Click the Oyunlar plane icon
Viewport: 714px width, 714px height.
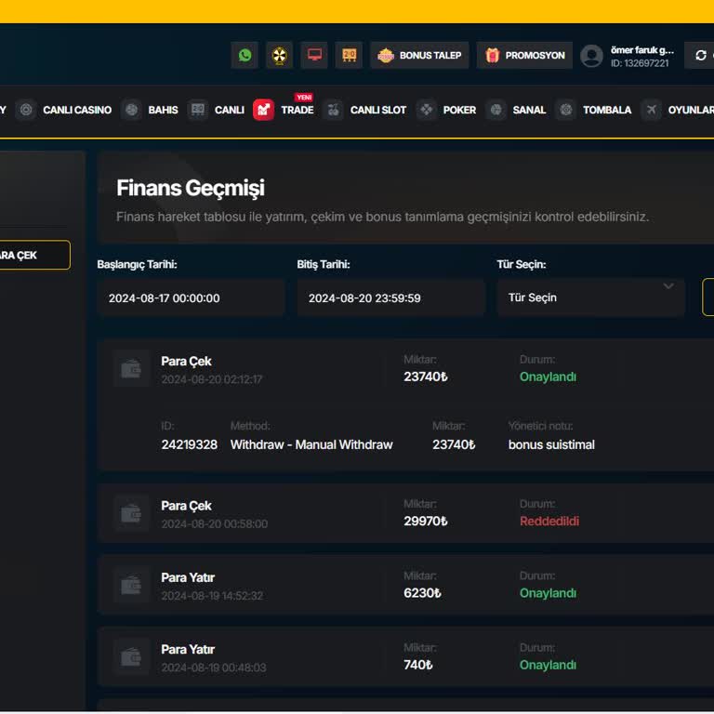coord(651,110)
